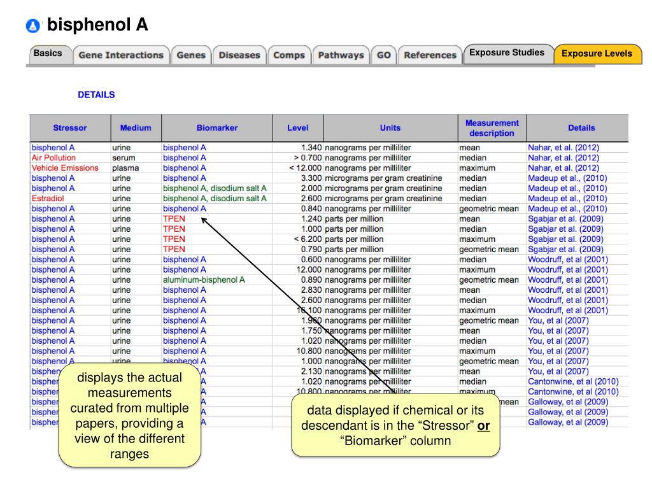Open Woodruff (2001) reference in the 12.000 row
The image size is (652, 489).
click(x=568, y=270)
